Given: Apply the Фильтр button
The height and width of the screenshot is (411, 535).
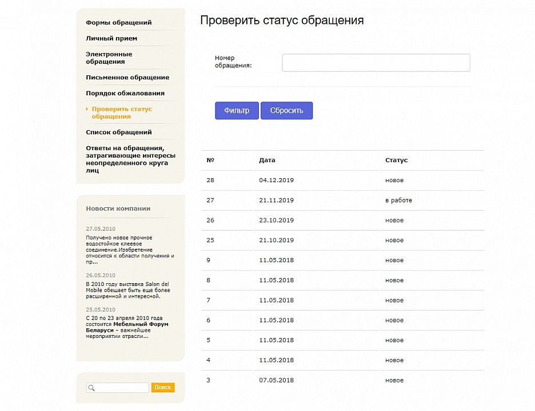Looking at the screenshot, I should [x=237, y=110].
